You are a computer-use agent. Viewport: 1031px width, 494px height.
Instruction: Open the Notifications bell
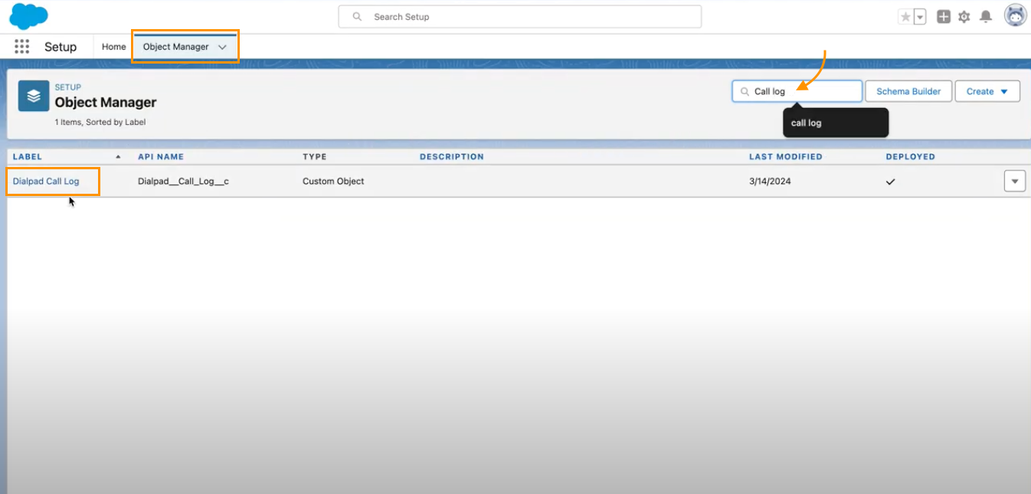986,17
